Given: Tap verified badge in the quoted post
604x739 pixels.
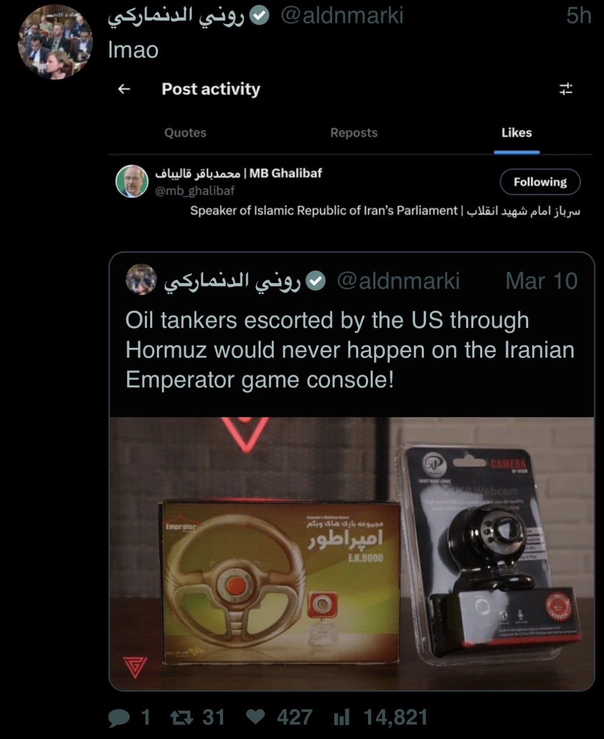Looking at the screenshot, I should click(x=315, y=281).
